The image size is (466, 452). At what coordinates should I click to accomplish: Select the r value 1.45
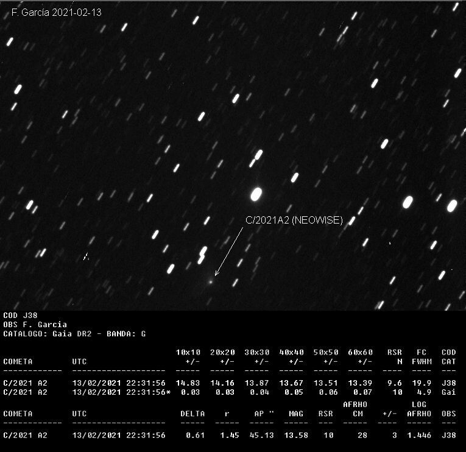click(x=230, y=436)
